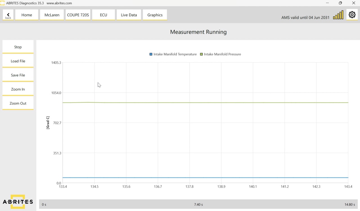This screenshot has width=360, height=211.
Task: Click the www.abrites.com title bar text
Action: pyautogui.click(x=59, y=3)
